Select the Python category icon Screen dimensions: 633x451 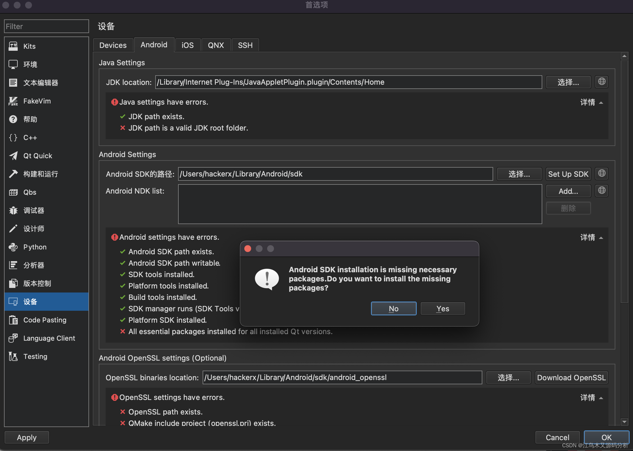point(13,247)
